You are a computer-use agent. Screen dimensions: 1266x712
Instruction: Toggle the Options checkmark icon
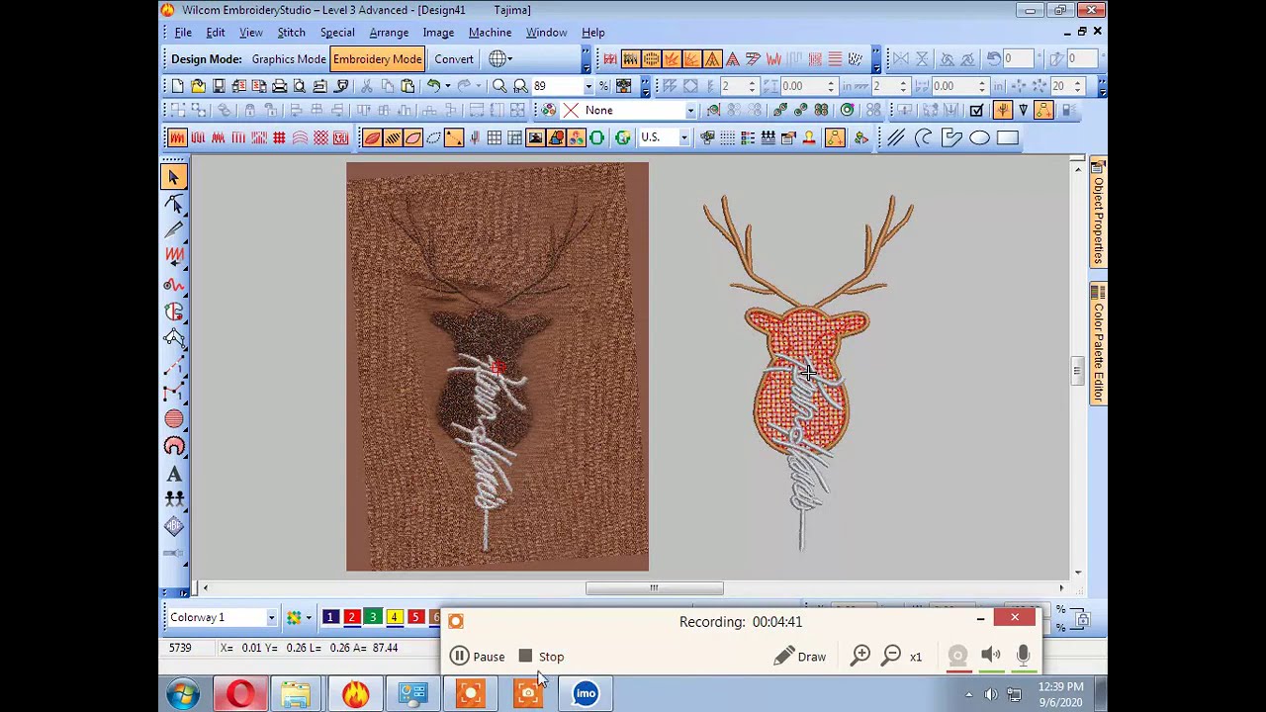(977, 111)
